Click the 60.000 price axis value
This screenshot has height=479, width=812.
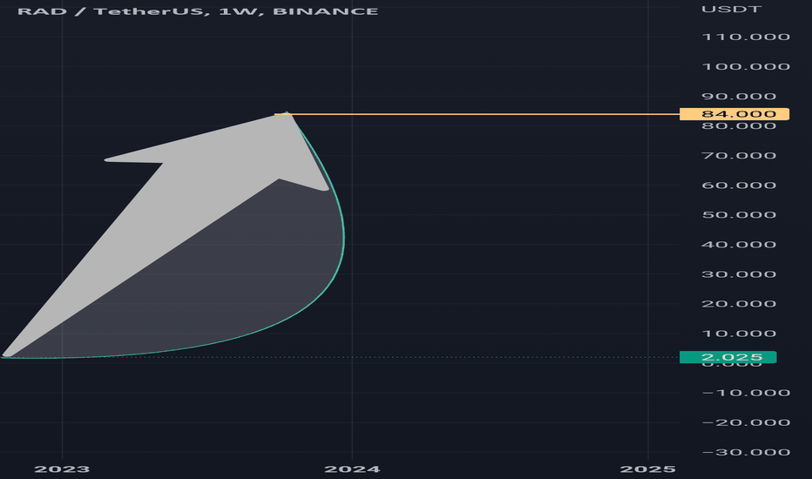coord(739,186)
